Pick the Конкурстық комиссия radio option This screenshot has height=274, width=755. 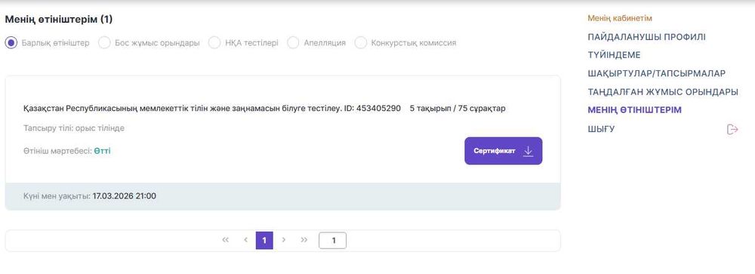[x=361, y=43]
